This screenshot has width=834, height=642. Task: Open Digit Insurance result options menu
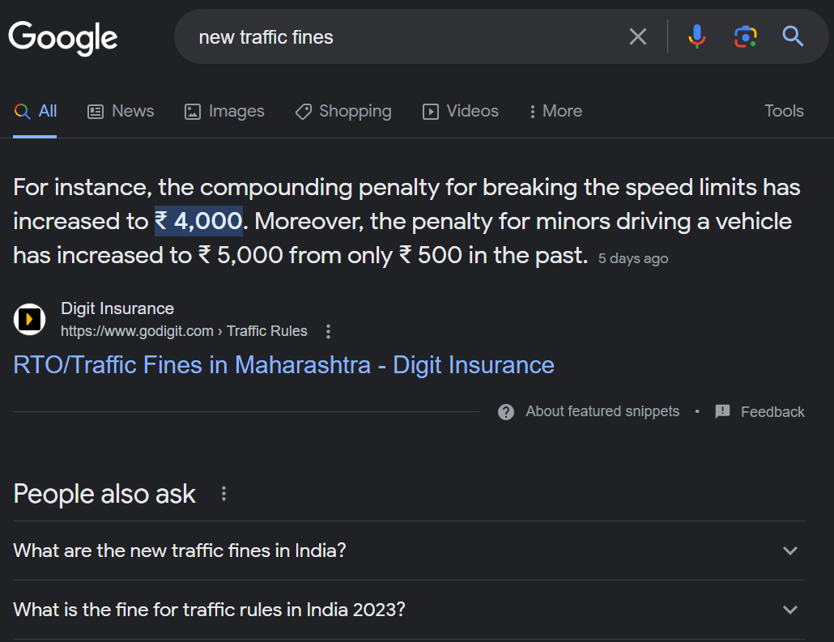pyautogui.click(x=328, y=331)
